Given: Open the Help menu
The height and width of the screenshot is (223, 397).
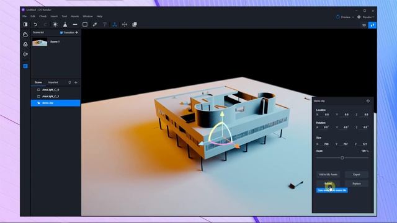Looking at the screenshot, I should click(x=99, y=16).
